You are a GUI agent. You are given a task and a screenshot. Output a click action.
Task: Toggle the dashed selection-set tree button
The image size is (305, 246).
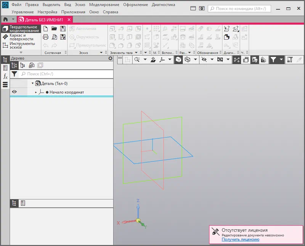click(x=40, y=65)
